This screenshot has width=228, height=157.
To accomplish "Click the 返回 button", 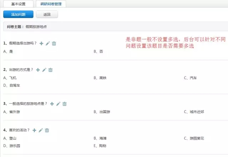I will [x=47, y=14].
